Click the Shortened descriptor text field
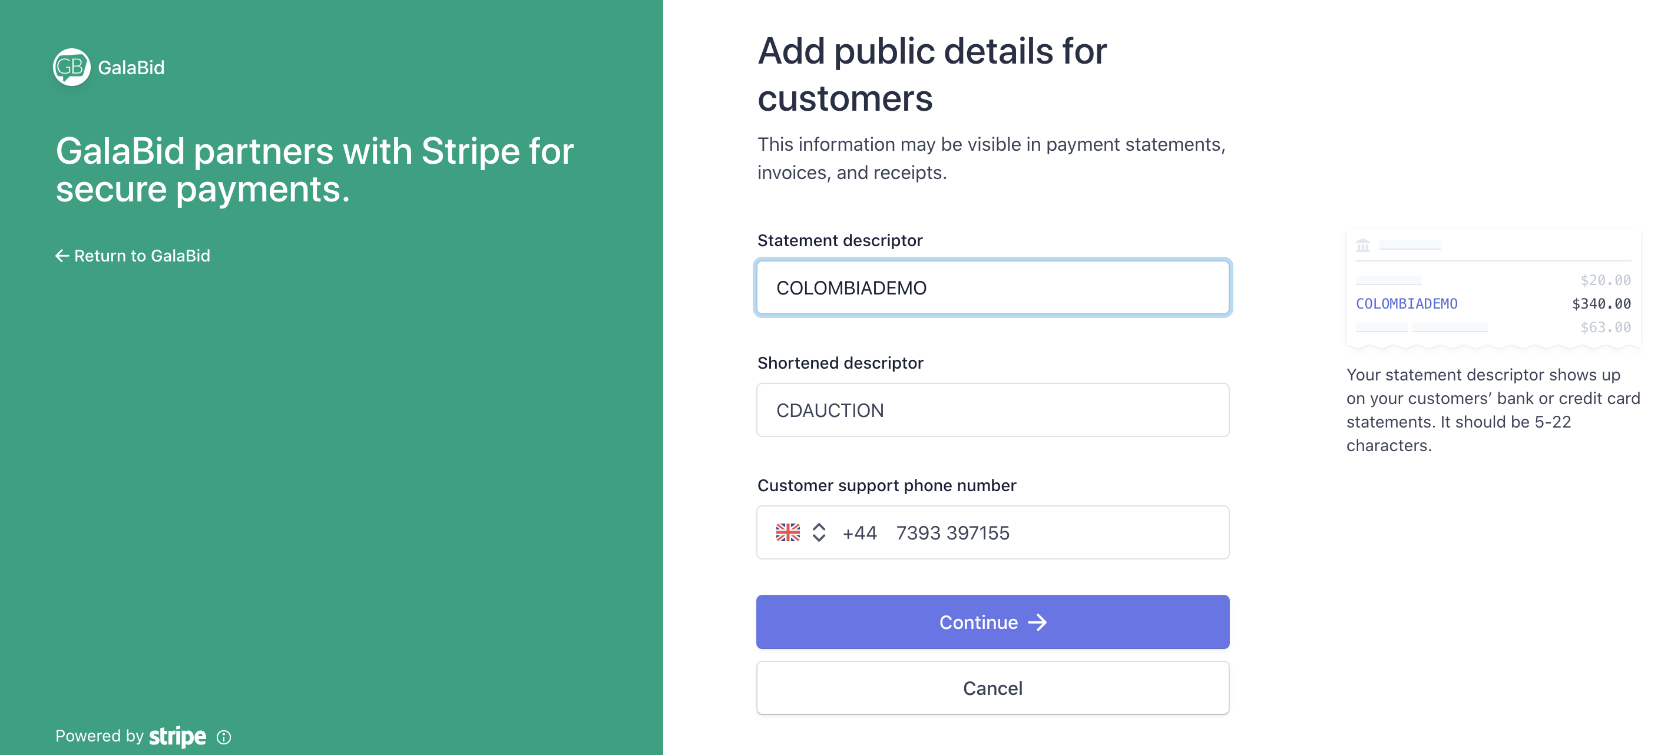Screen dimensions: 1661x755 pos(992,410)
